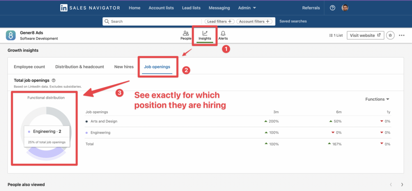Open Saved searches
Screen dimensions: 412x191
pyautogui.click(x=293, y=21)
